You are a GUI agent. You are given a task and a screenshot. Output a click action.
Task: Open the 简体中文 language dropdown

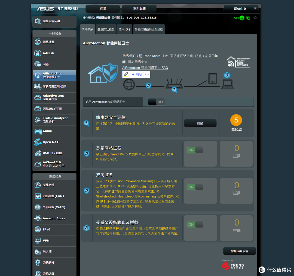pyautogui.click(x=241, y=9)
